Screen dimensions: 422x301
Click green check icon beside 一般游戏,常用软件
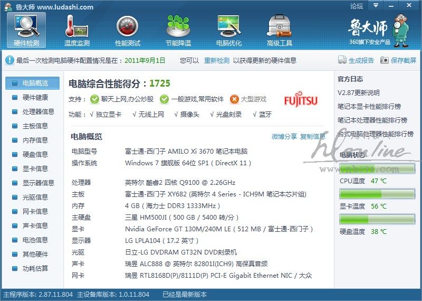pyautogui.click(x=164, y=99)
